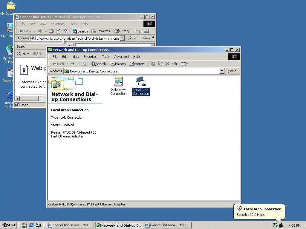Click Favorites button in Internet Explorer toolbar
The width and height of the screenshot is (306, 229).
pyautogui.click(x=101, y=31)
